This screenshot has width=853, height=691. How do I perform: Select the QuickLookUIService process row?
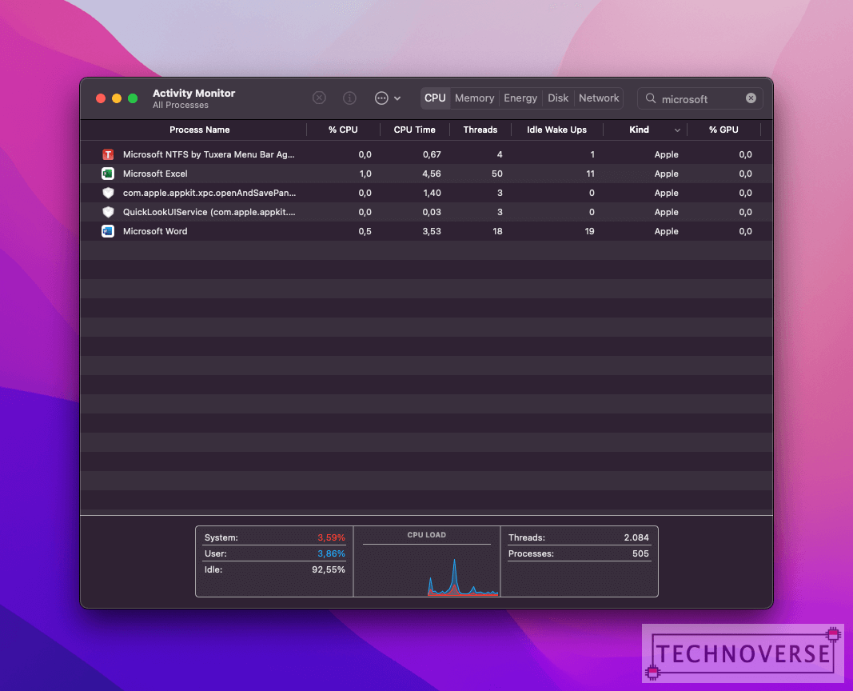pos(427,212)
